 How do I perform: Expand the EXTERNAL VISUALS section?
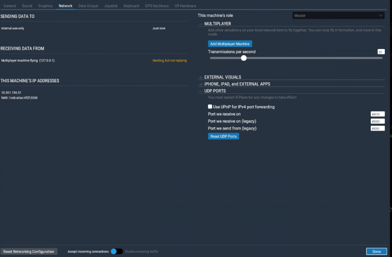[201, 77]
